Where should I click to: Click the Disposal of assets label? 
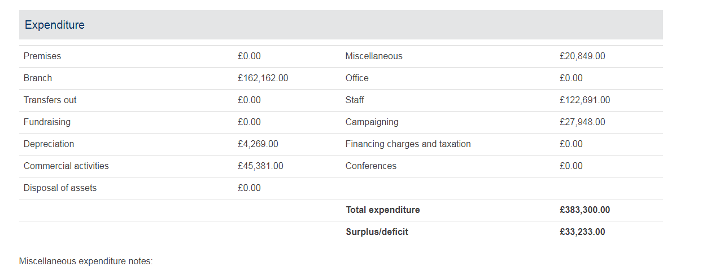point(60,188)
